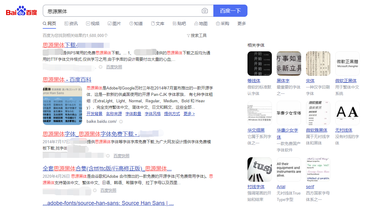Viewport: 370px width, 208px height.
Task: Select the 网页 tab
Action: pyautogui.click(x=49, y=24)
